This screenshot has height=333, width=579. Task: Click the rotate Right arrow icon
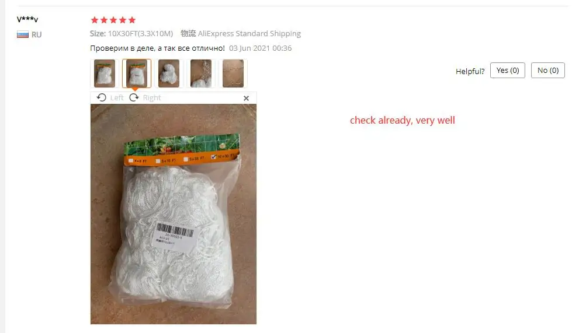pos(134,97)
